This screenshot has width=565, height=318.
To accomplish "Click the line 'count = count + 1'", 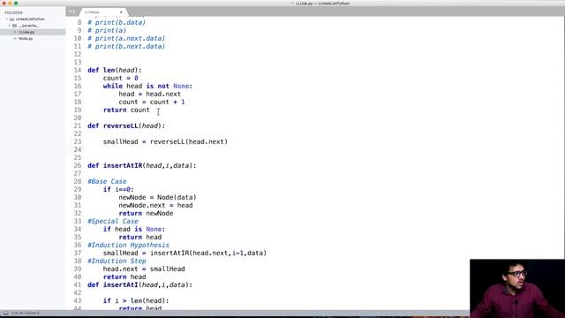I will click(x=152, y=102).
